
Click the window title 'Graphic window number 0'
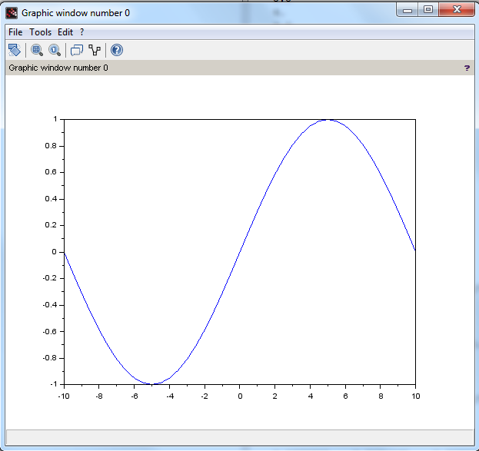click(75, 13)
